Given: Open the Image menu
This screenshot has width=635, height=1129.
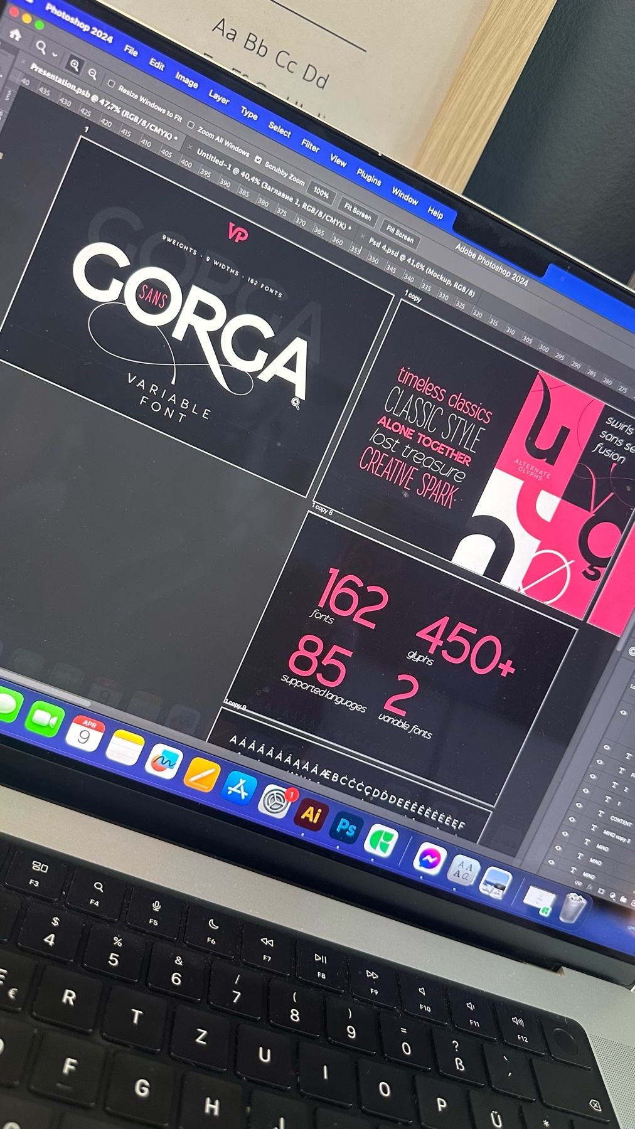Looking at the screenshot, I should (186, 80).
